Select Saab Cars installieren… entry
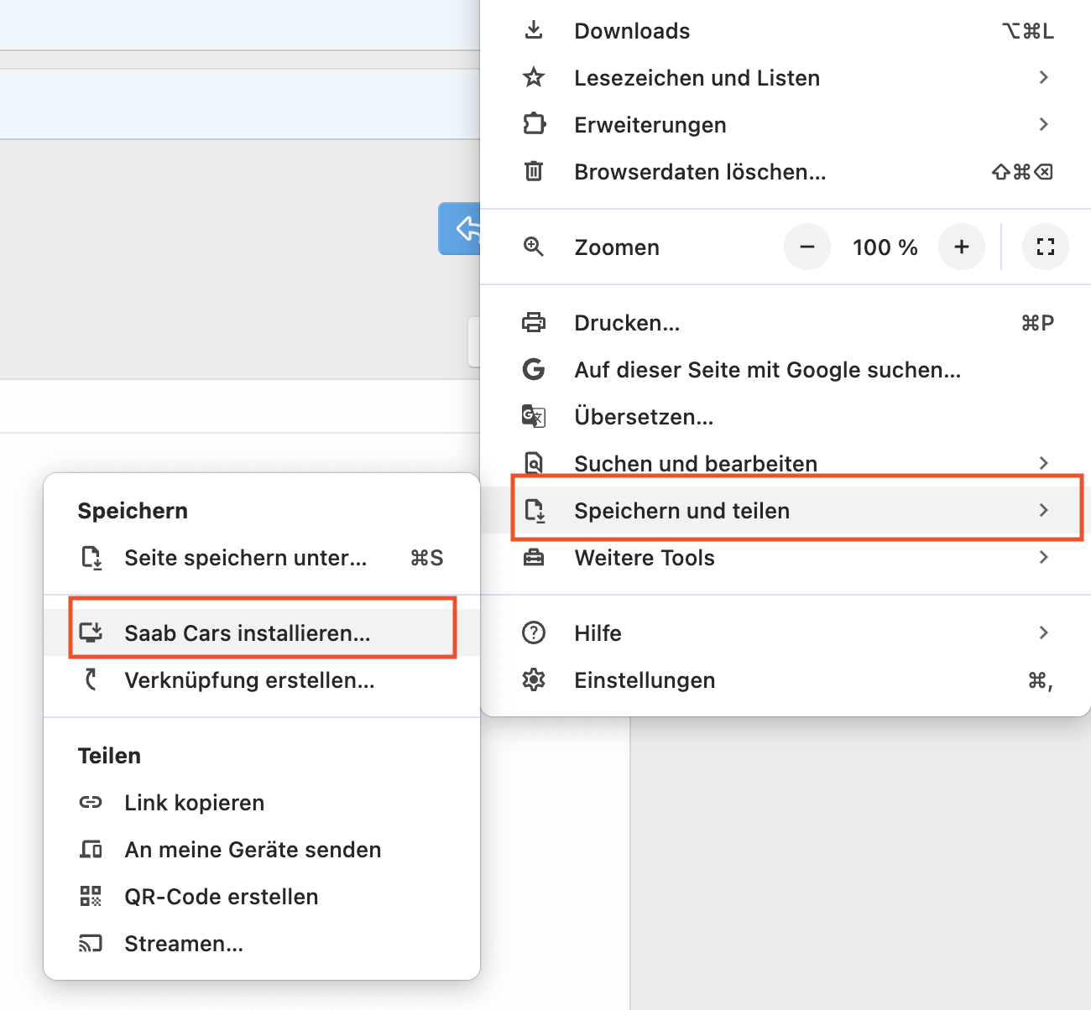Viewport: 1091px width, 1010px height. pos(262,633)
